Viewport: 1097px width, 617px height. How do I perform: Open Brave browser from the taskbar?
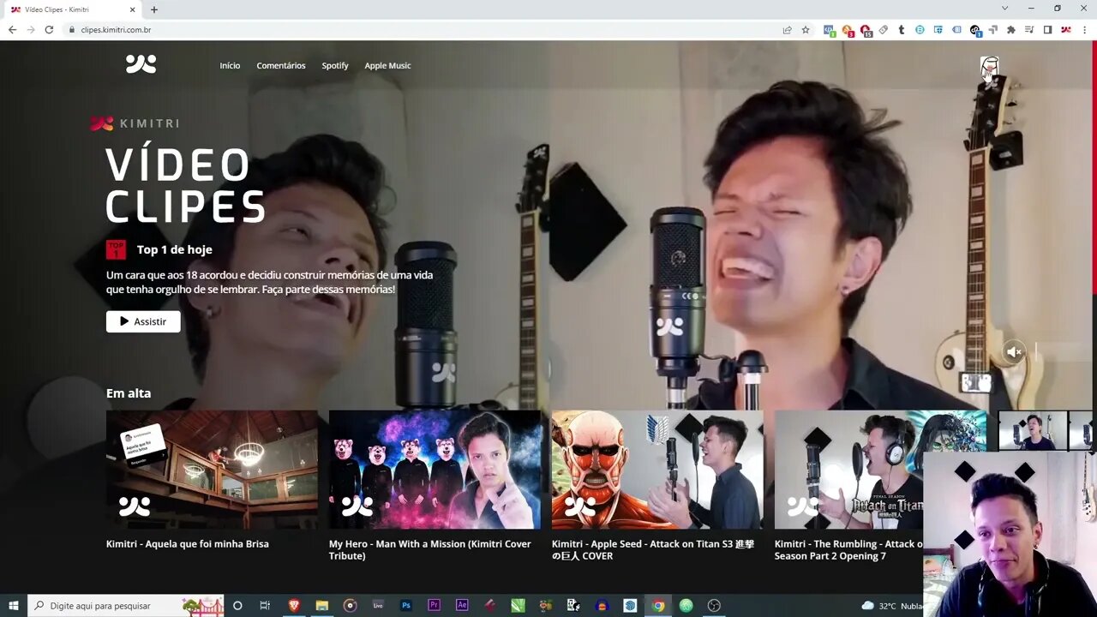pos(294,605)
